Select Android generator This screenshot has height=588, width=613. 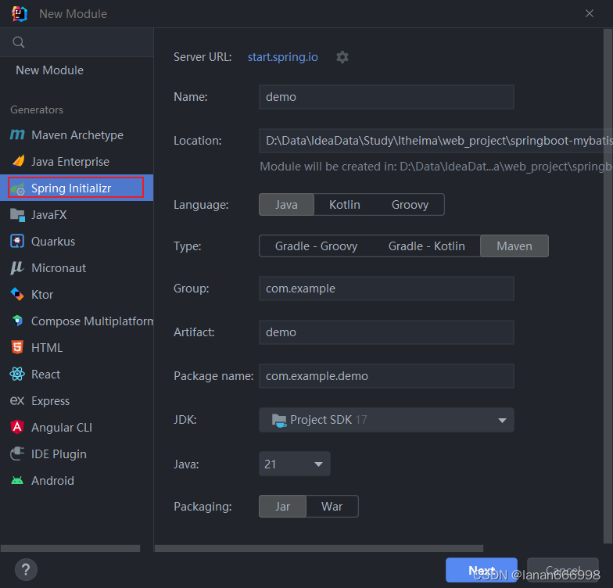pyautogui.click(x=77, y=480)
